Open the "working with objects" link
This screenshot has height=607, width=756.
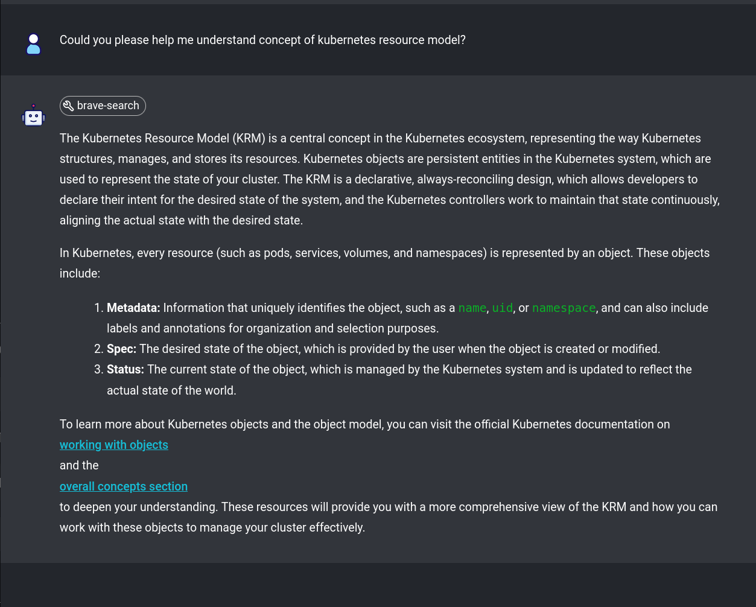pyautogui.click(x=113, y=445)
